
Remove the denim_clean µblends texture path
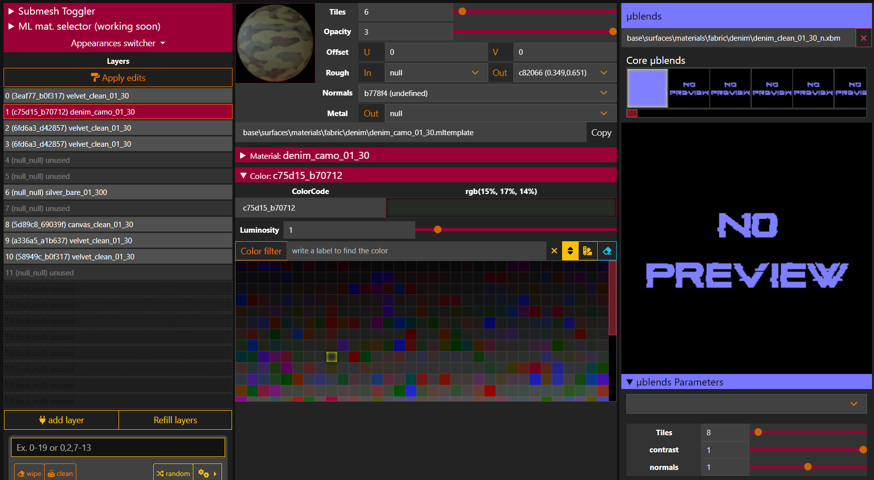pos(863,38)
